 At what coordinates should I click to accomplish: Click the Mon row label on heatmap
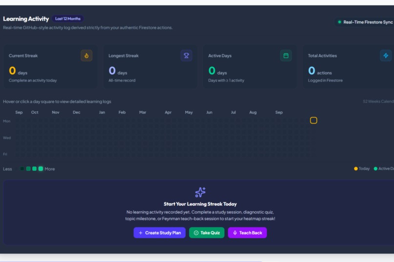tap(6, 121)
